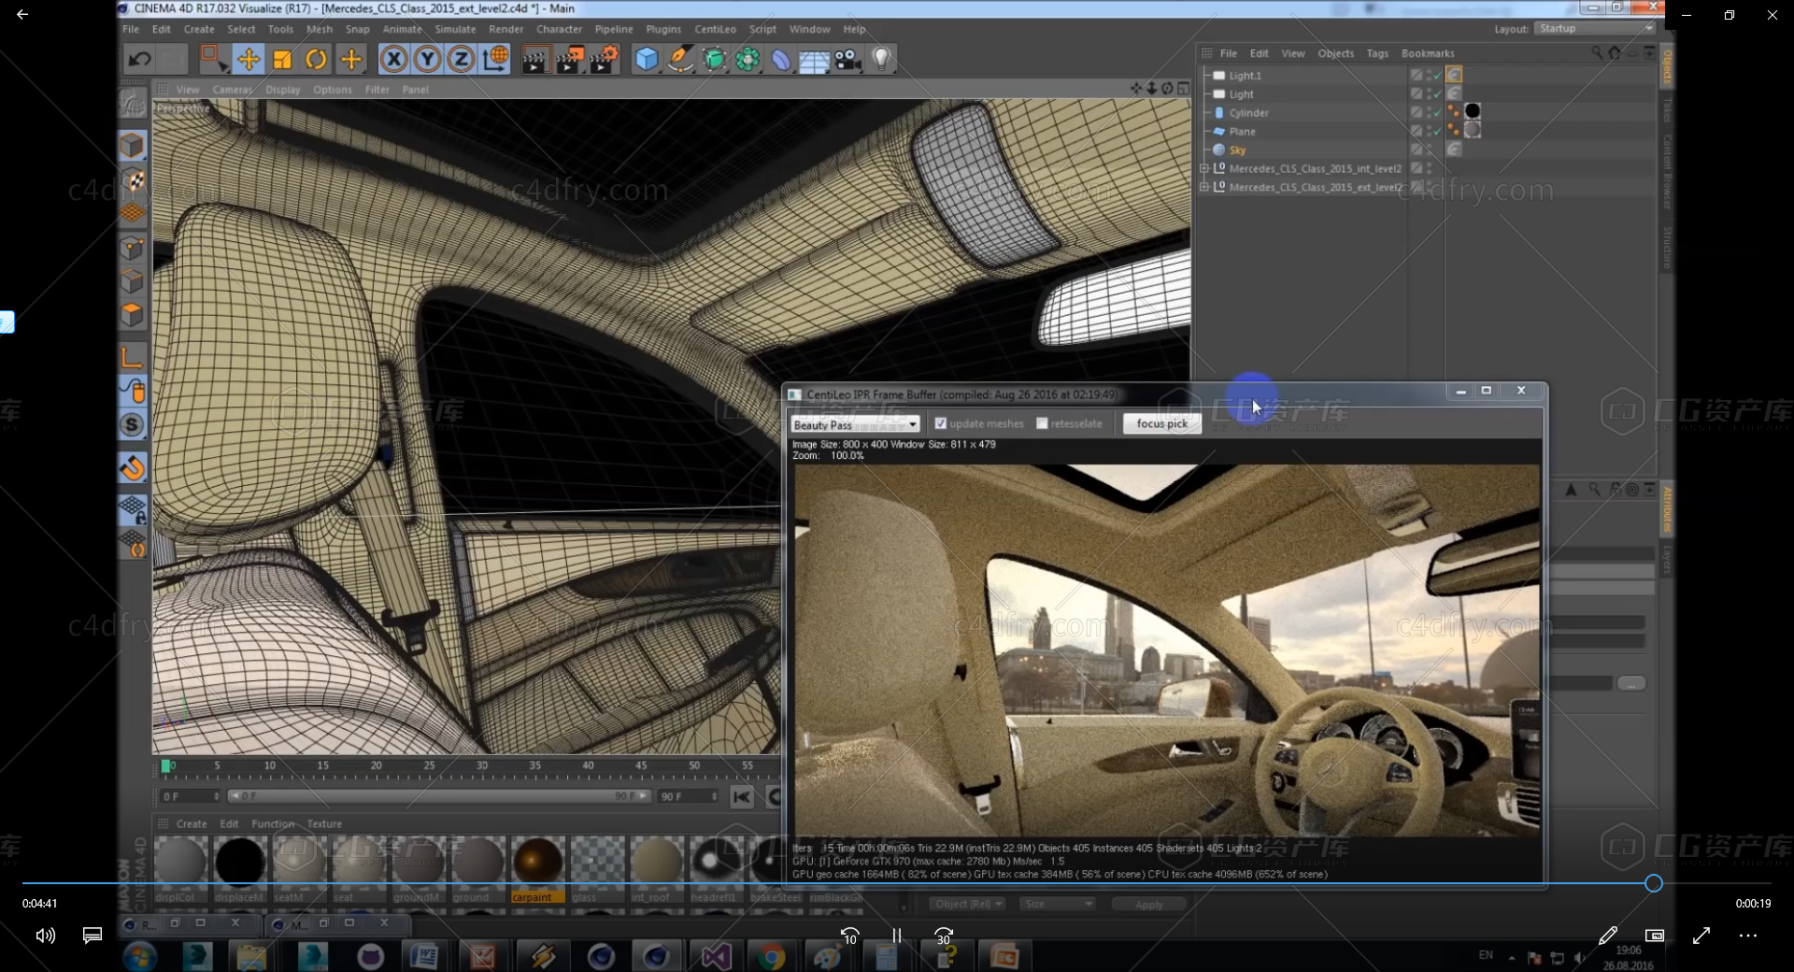Viewport: 1794px width, 972px height.
Task: Add a Cube primitive object
Action: point(647,60)
